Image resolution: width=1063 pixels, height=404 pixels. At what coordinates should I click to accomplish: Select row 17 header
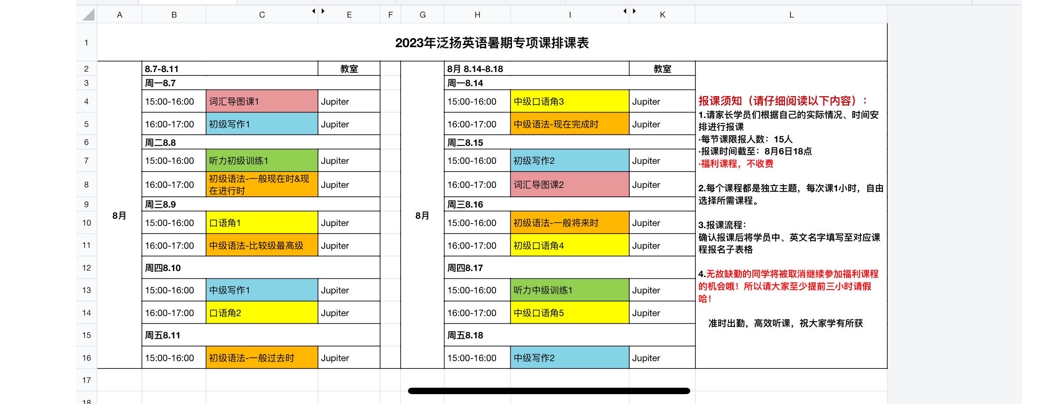(86, 380)
